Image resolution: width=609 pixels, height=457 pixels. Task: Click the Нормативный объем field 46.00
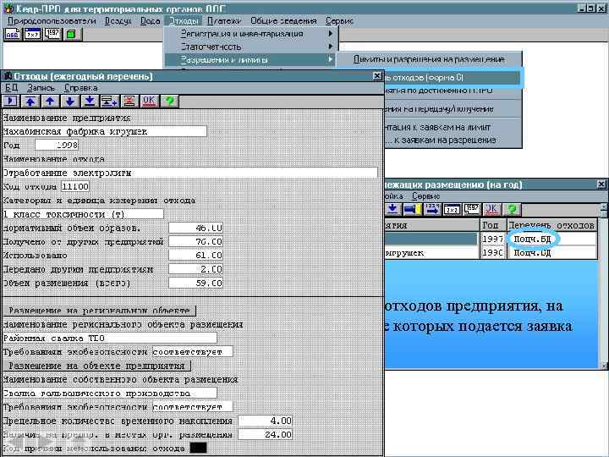[x=195, y=228]
